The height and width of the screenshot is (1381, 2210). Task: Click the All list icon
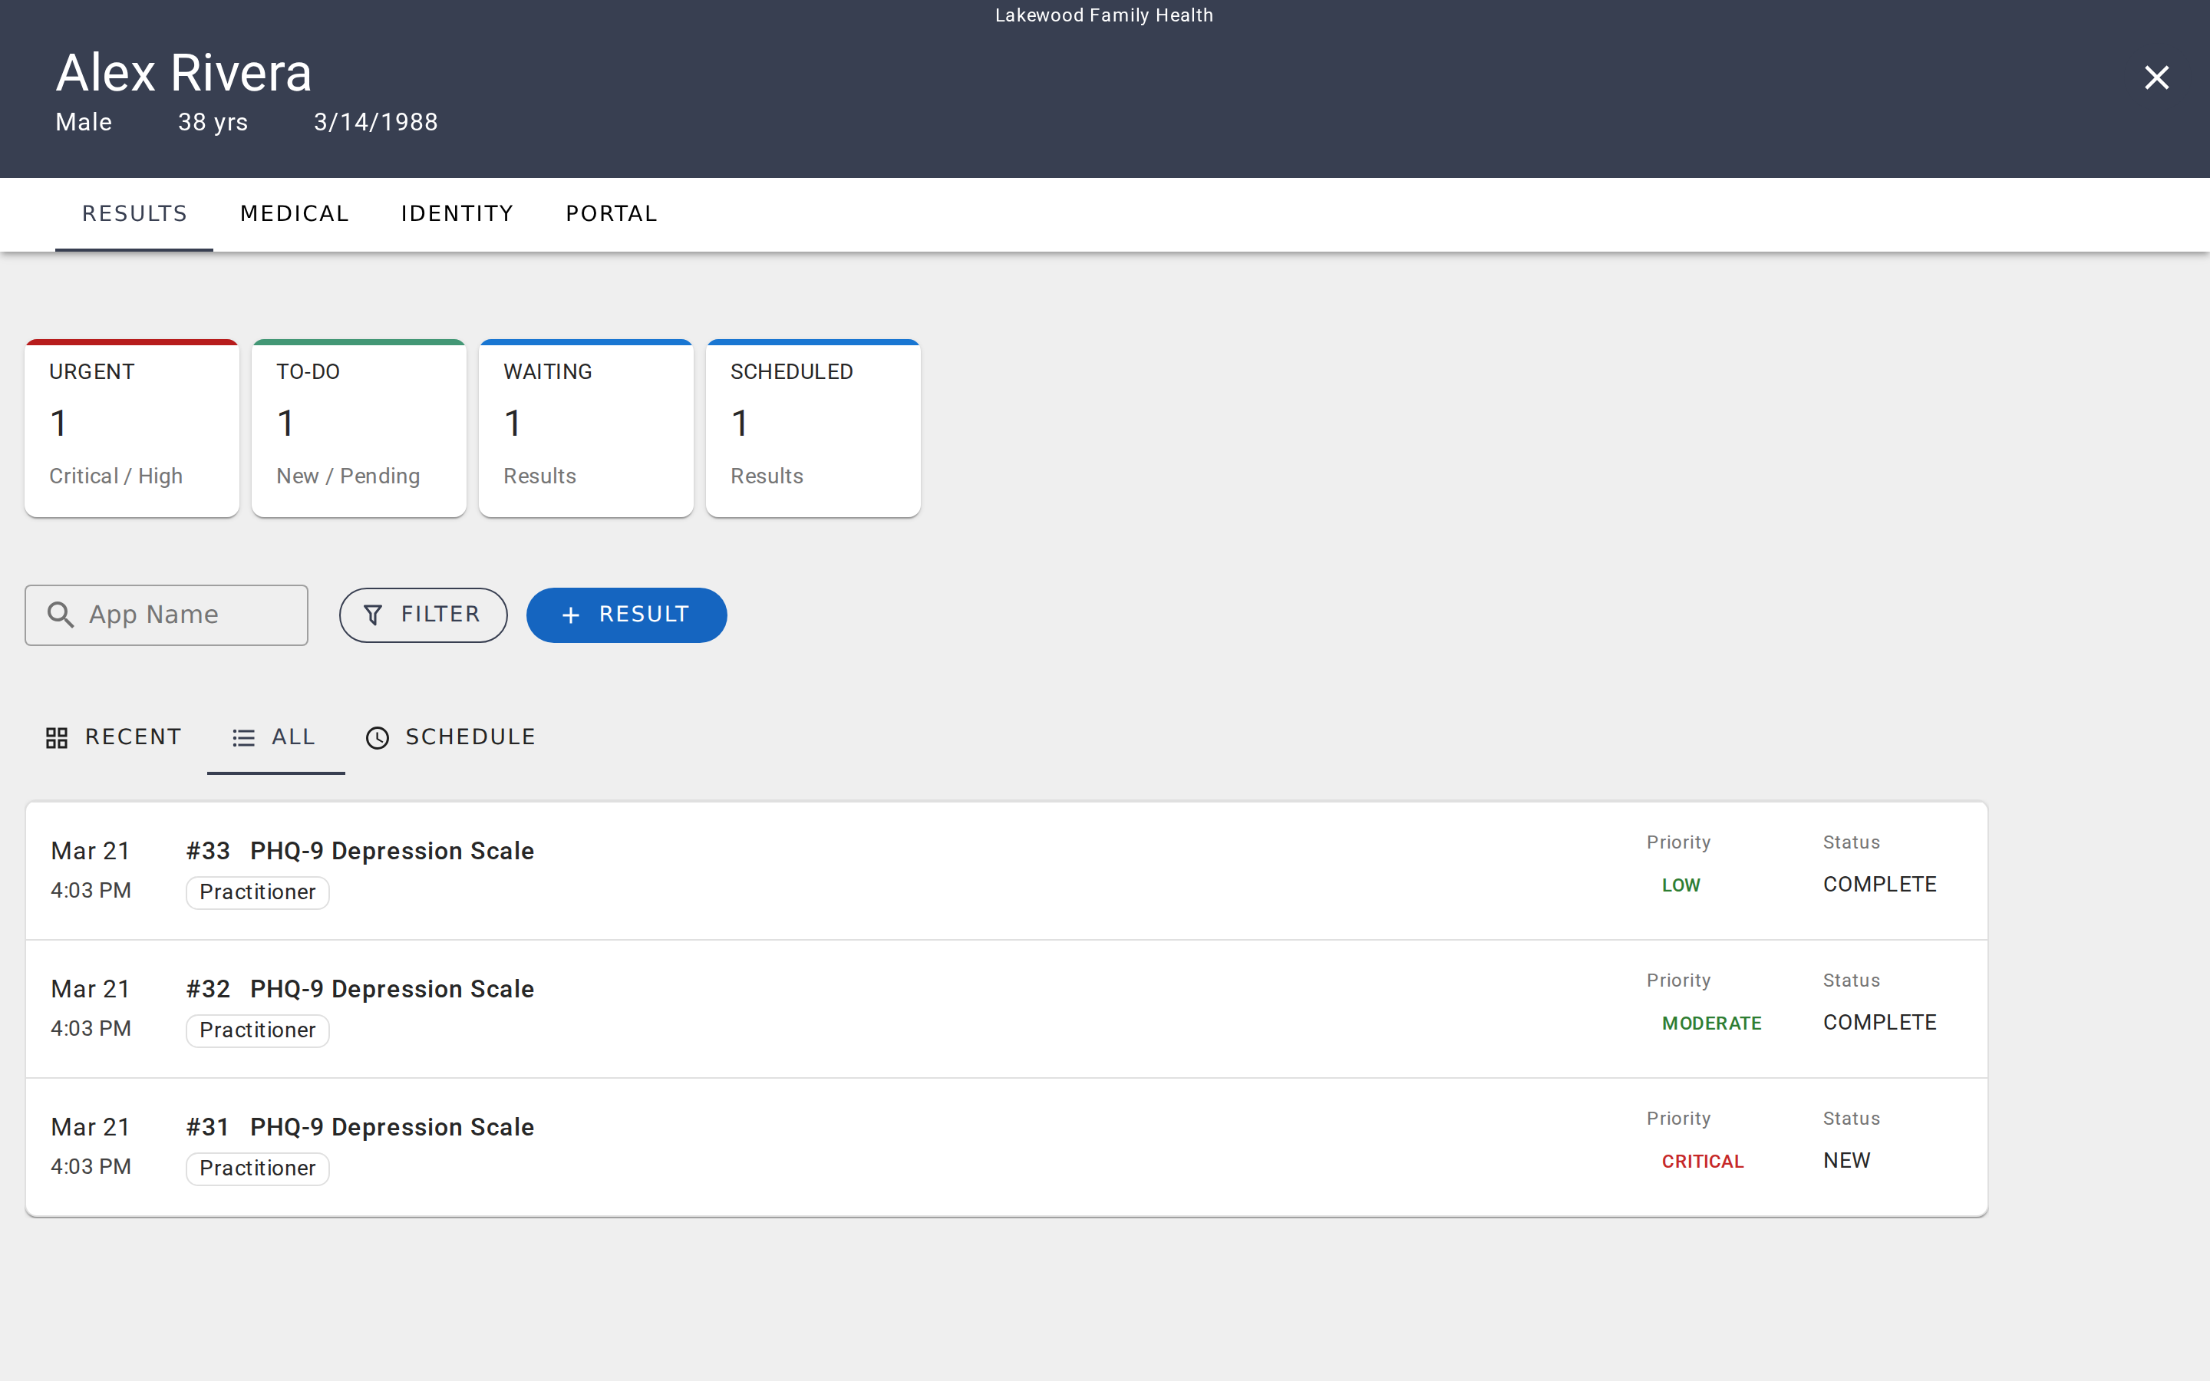click(x=243, y=738)
